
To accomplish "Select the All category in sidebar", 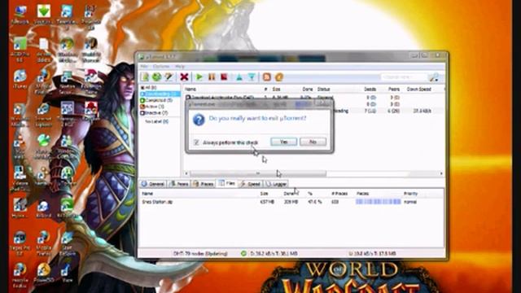I will pos(149,88).
